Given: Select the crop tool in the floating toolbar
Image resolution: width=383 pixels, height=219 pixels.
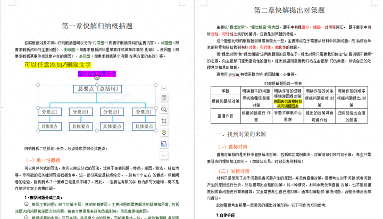Looking at the screenshot, I should tap(164, 121).
